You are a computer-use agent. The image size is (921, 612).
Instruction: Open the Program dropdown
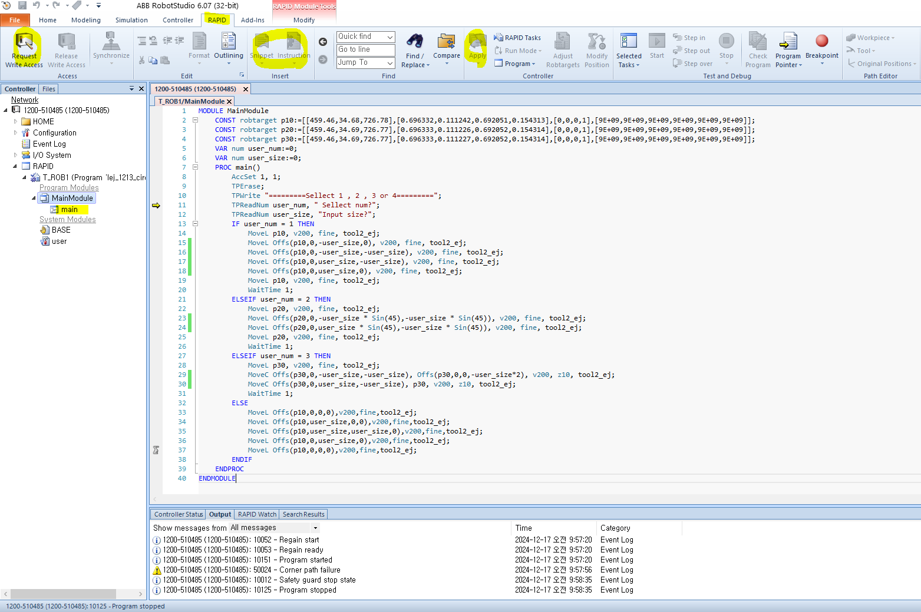(x=515, y=64)
